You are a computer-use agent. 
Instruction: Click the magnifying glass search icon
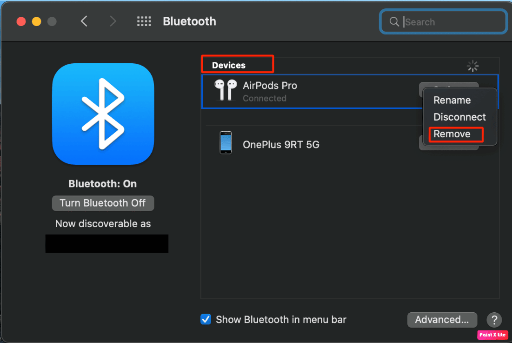tap(394, 21)
